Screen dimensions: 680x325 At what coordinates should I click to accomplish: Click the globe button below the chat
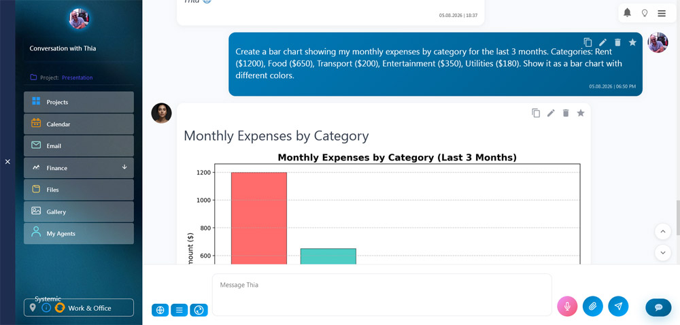tap(160, 310)
